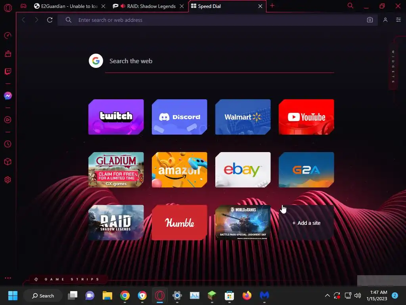Open the Amazon speed dial tile
The height and width of the screenshot is (305, 406).
pyautogui.click(x=180, y=170)
